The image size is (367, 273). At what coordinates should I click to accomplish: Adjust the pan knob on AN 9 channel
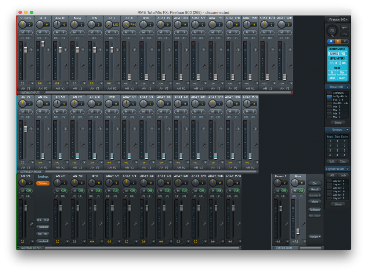click(x=109, y=24)
